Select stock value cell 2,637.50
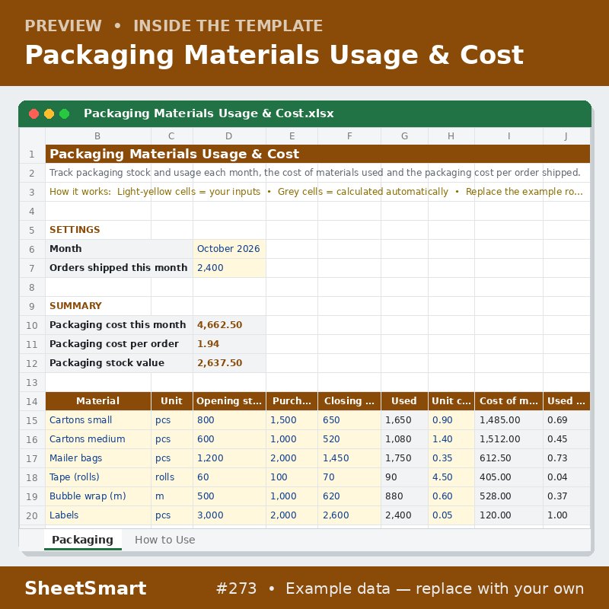The width and height of the screenshot is (609, 609). click(229, 363)
